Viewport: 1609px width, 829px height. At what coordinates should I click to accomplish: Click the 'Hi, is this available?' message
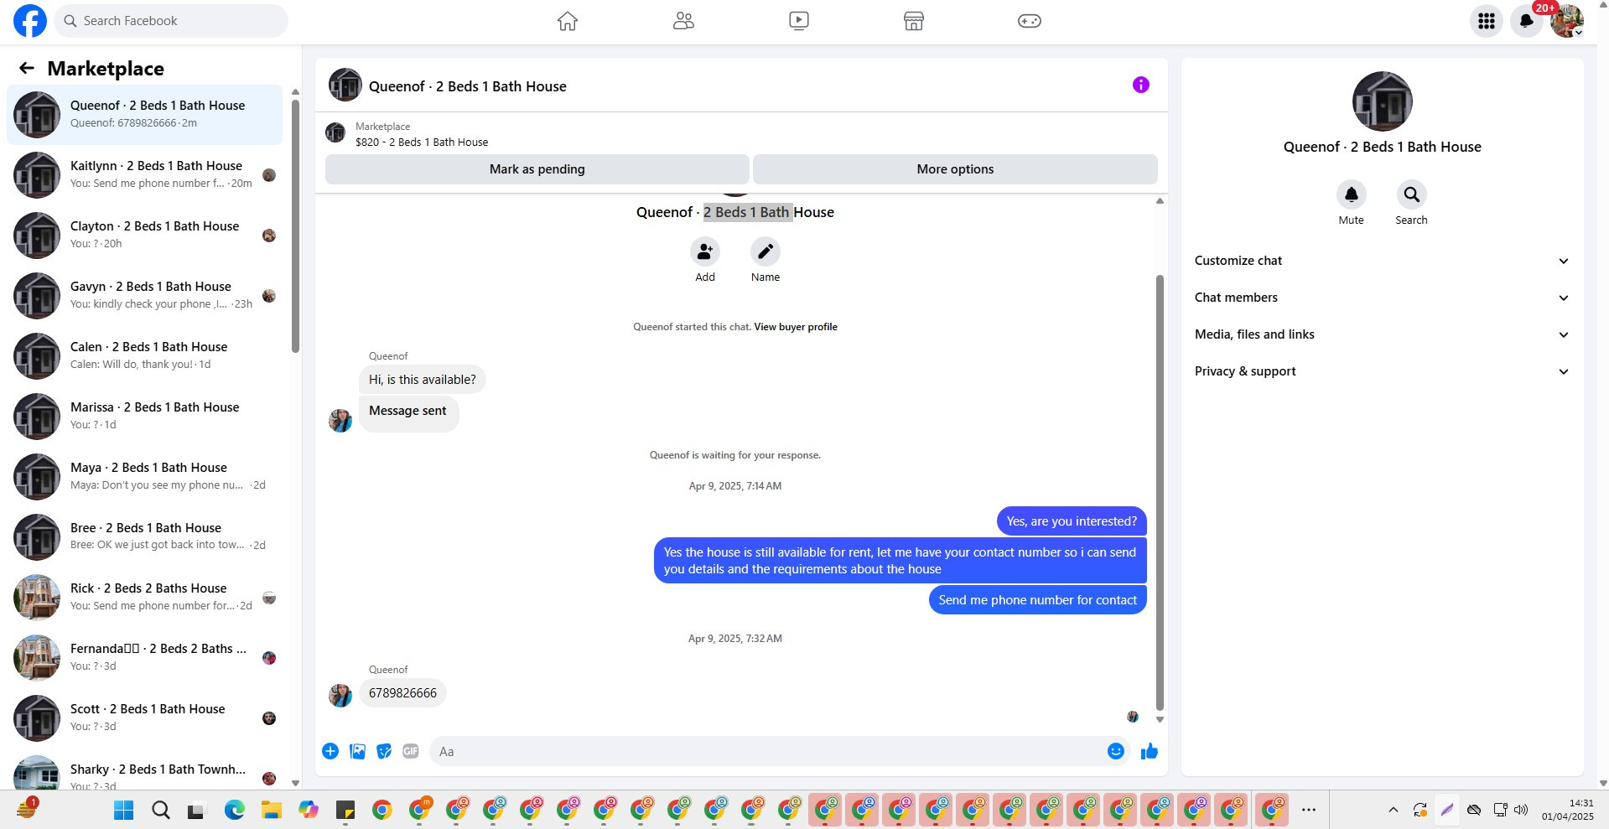[x=423, y=380]
